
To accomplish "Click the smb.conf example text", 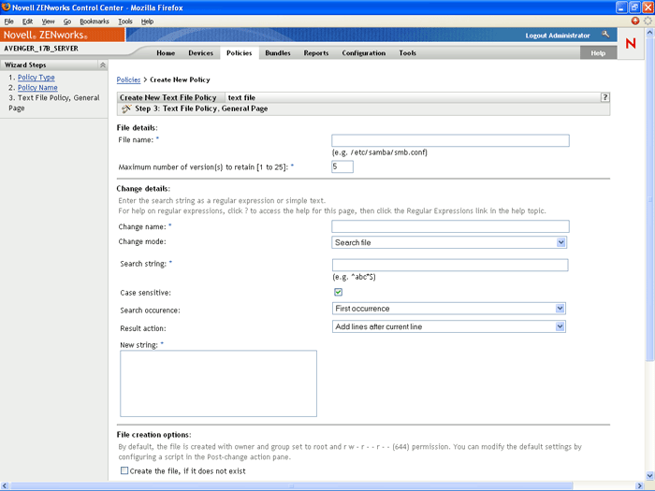I will coord(380,152).
